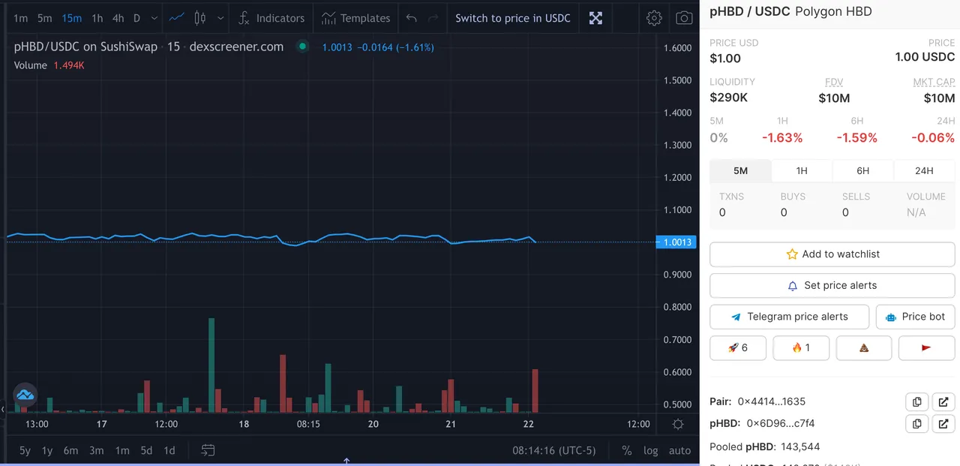Set bottom chart range to 1m
960x466 pixels.
(x=121, y=450)
